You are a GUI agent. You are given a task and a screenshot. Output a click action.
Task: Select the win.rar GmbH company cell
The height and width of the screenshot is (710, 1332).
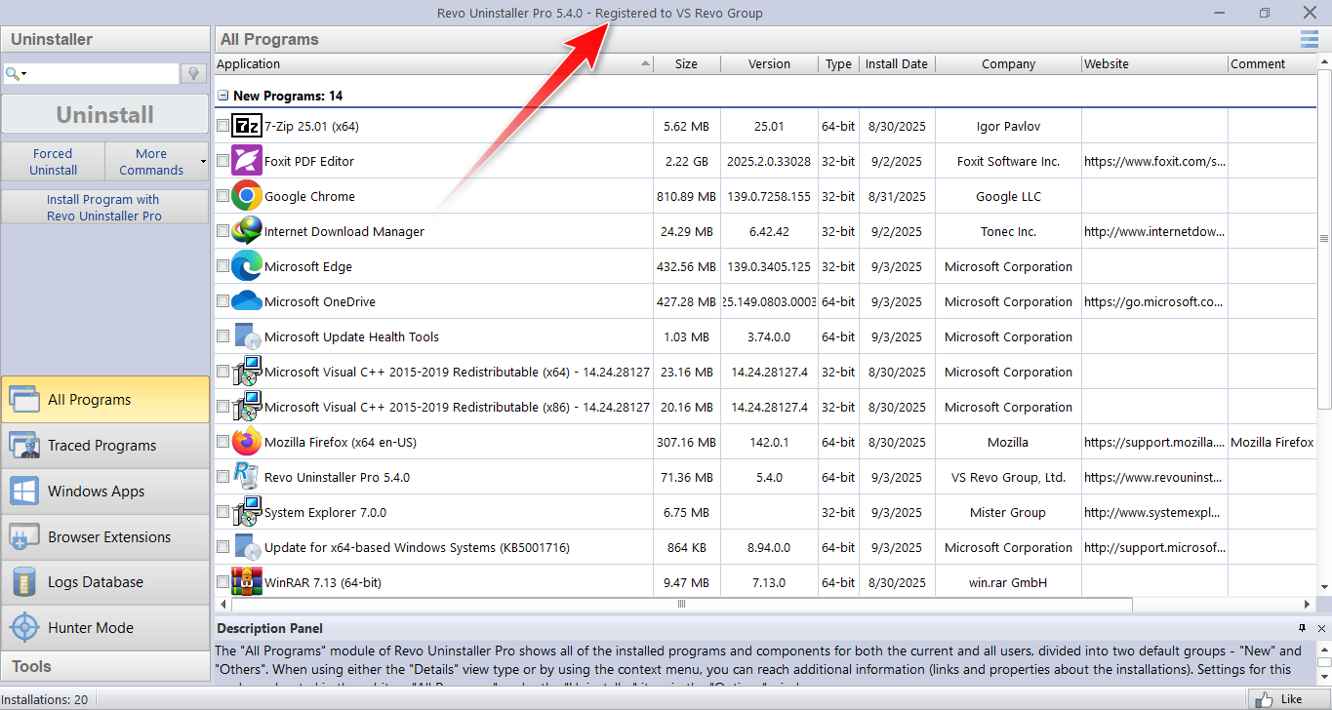tap(1008, 583)
